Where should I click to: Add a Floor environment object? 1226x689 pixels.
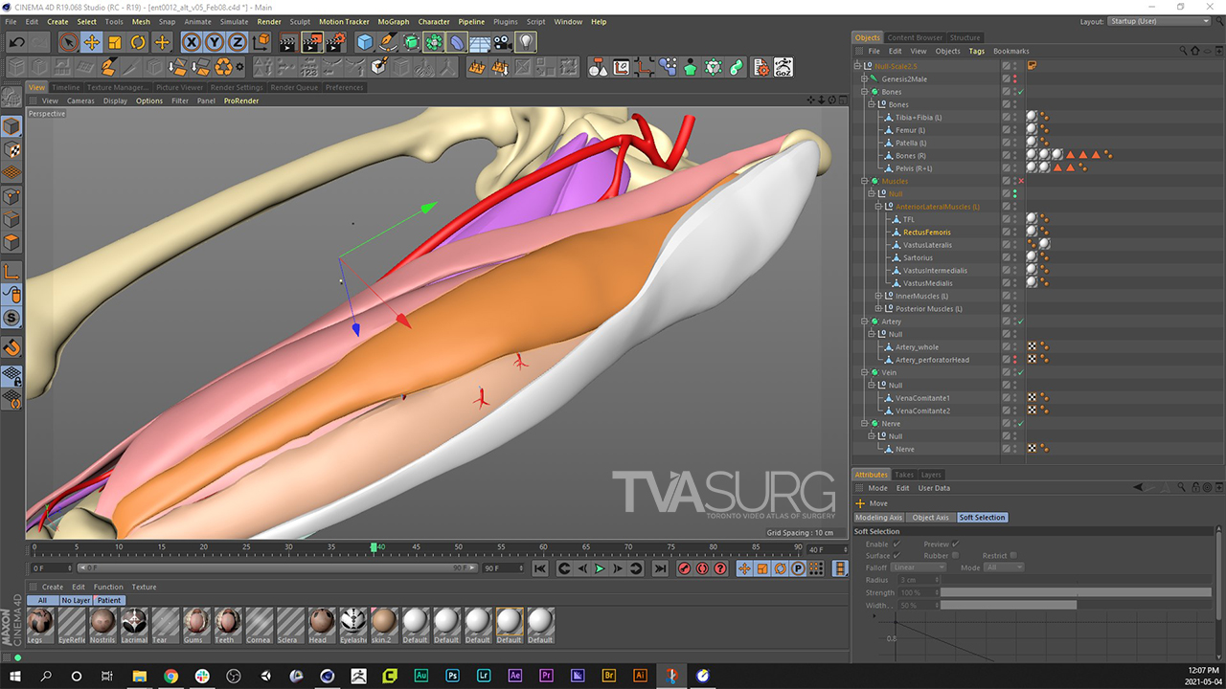tap(480, 42)
